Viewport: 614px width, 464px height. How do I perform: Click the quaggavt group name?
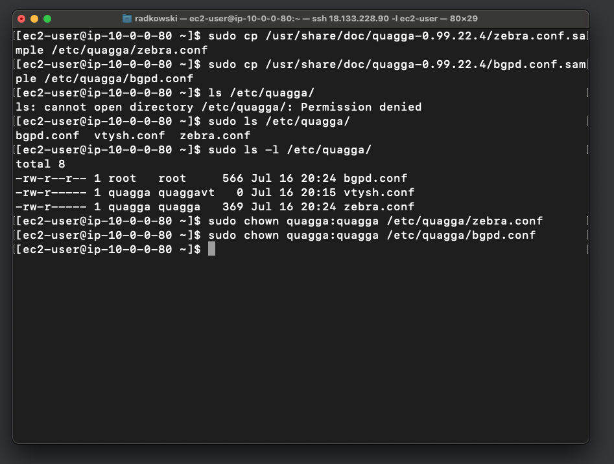pos(186,192)
